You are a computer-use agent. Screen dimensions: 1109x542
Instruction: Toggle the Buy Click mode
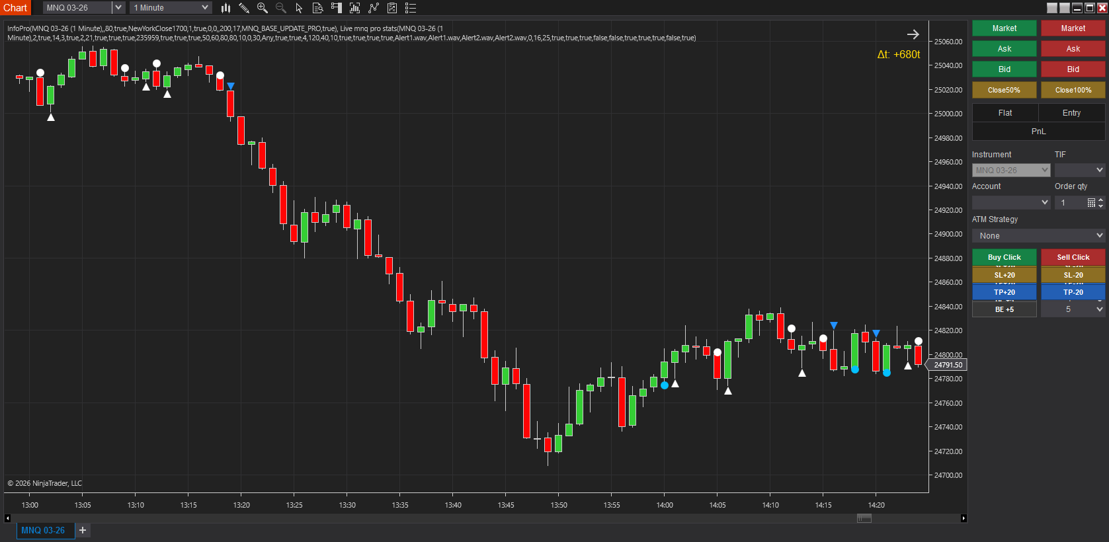[1004, 257]
